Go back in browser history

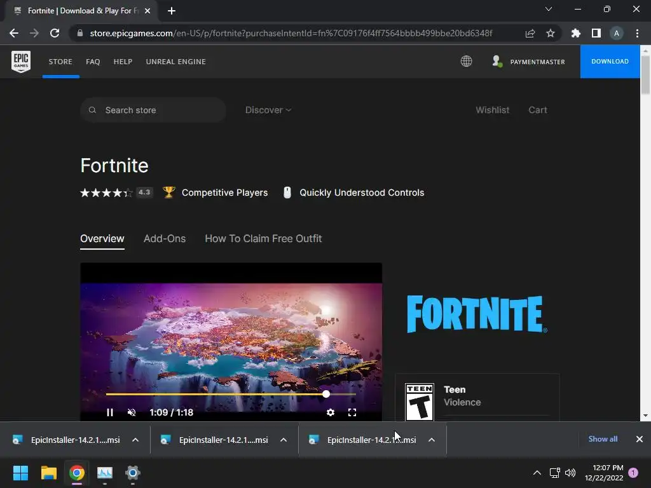click(14, 33)
